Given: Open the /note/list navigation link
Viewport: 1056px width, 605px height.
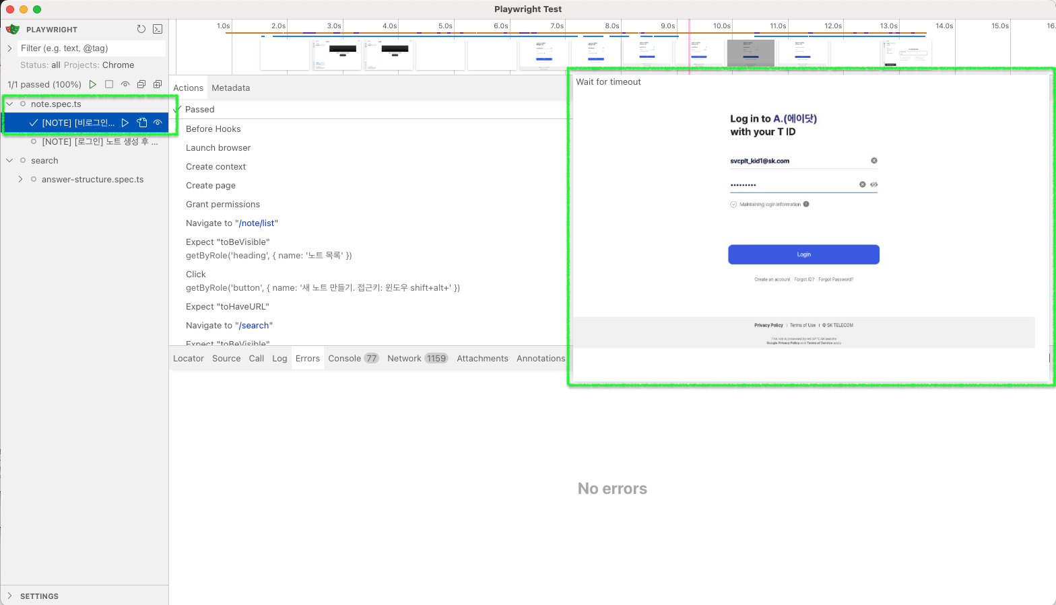Looking at the screenshot, I should click(257, 223).
